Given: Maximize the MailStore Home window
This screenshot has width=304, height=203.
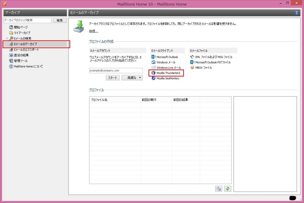Looking at the screenshot, I should pyautogui.click(x=288, y=3).
